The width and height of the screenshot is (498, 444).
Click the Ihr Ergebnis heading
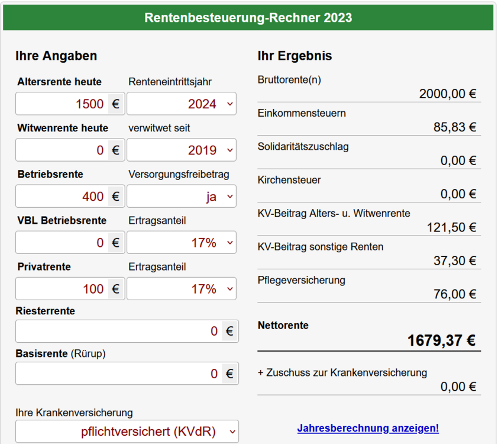pyautogui.click(x=295, y=56)
